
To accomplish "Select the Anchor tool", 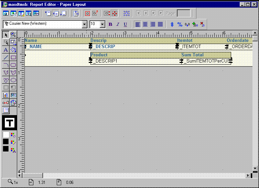I will point(6,103).
